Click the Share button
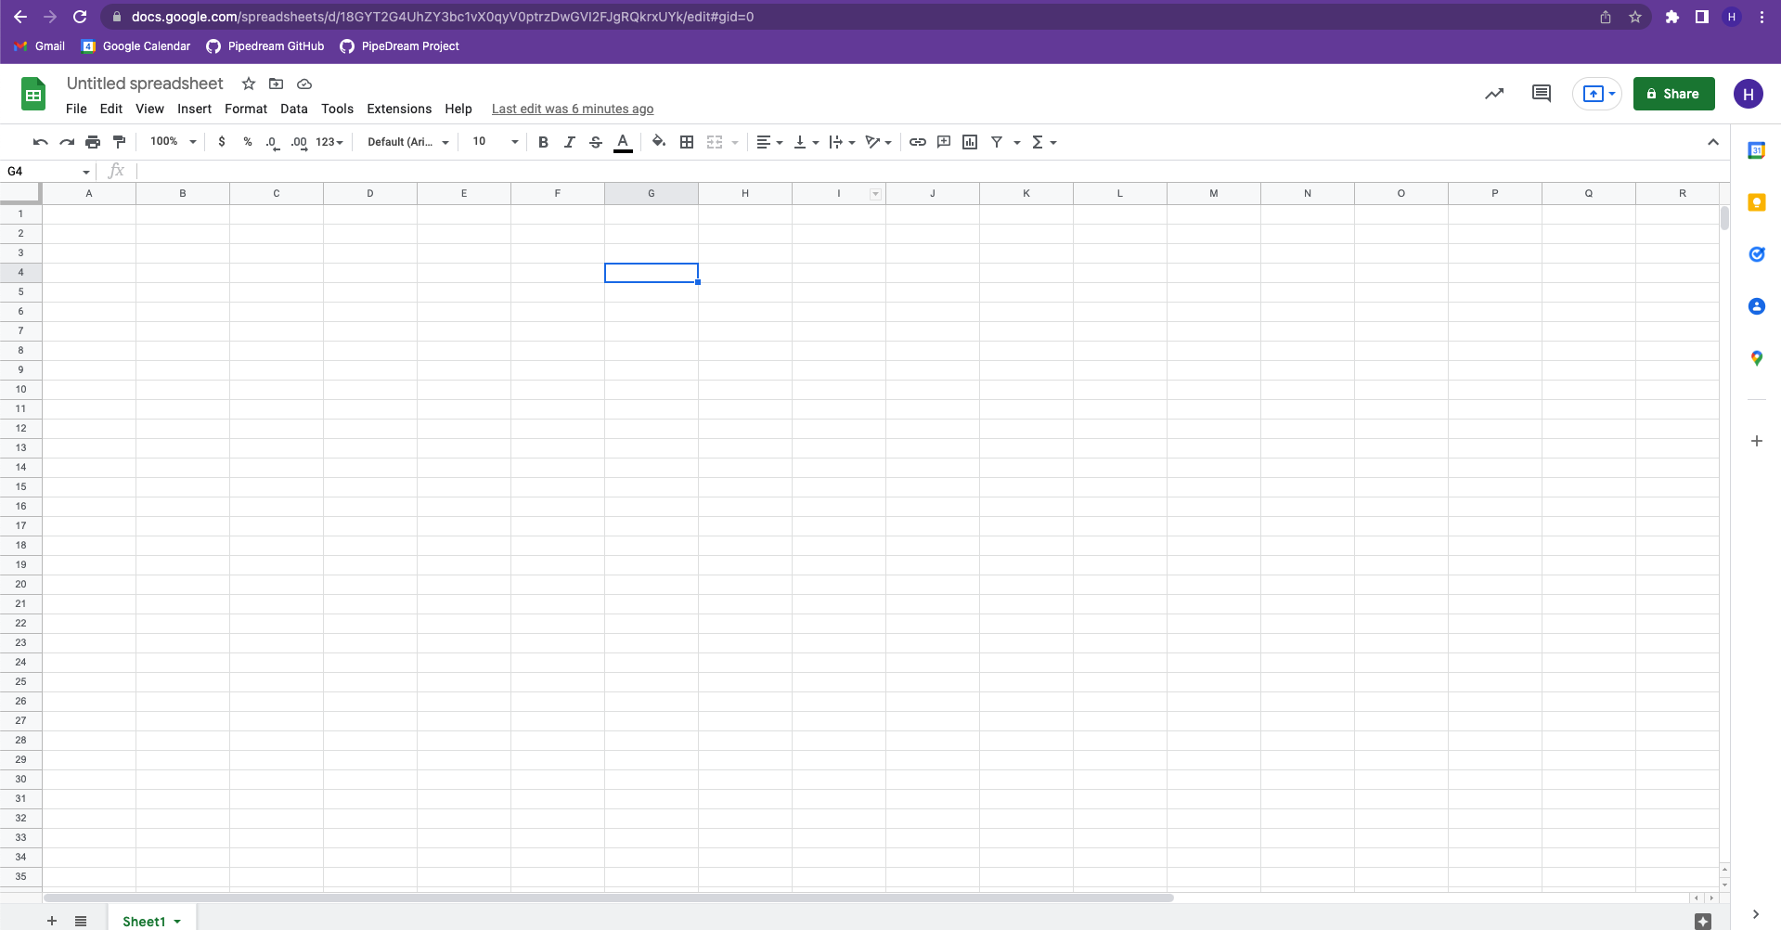The width and height of the screenshot is (1781, 930). click(x=1673, y=94)
